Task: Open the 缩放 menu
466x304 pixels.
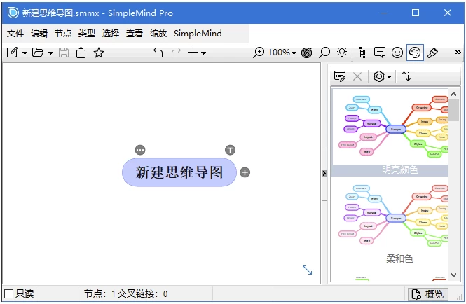Action: point(158,33)
